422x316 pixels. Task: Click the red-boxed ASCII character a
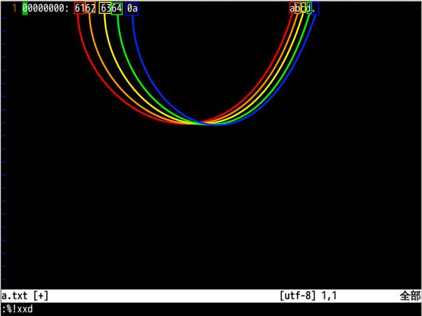pyautogui.click(x=292, y=8)
